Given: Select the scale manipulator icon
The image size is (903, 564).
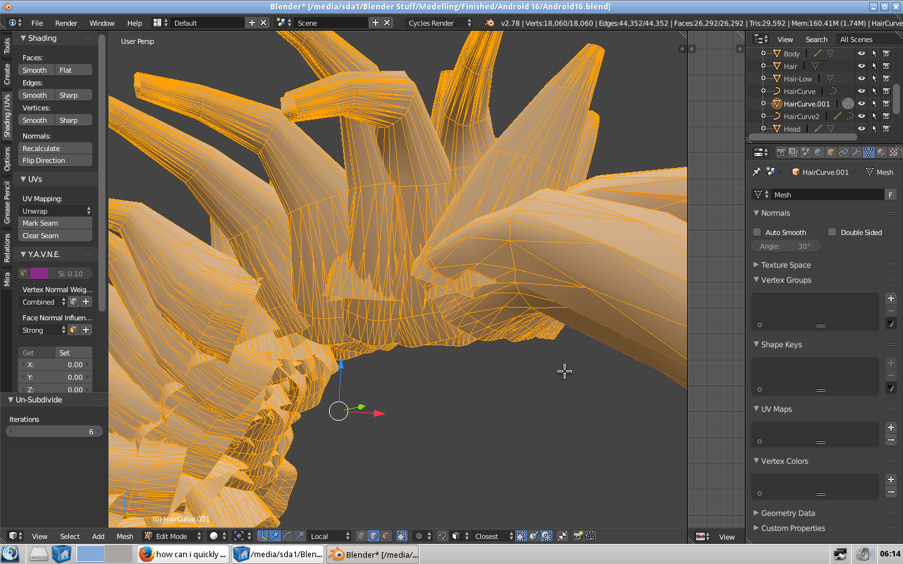Looking at the screenshot, I should (x=300, y=536).
